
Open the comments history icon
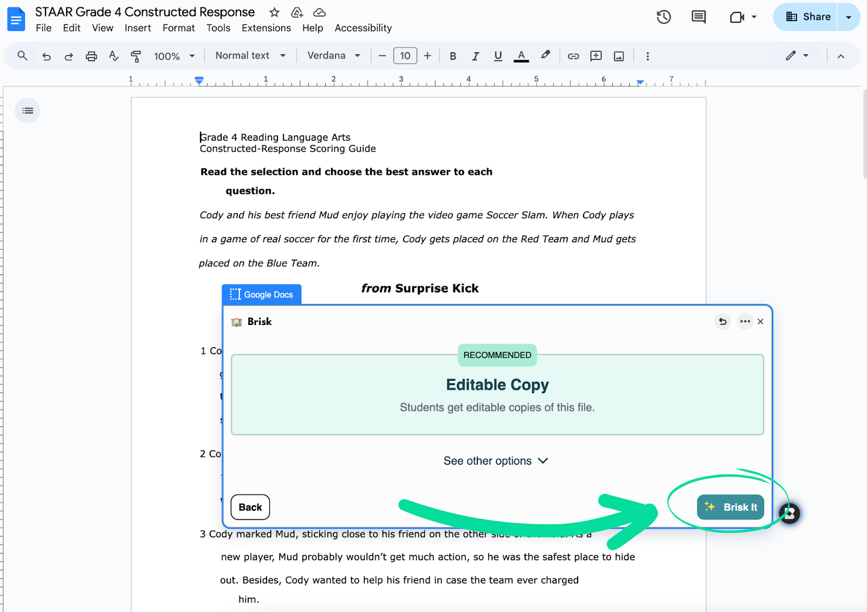pos(698,17)
